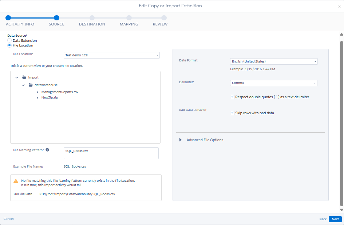This screenshot has width=344, height=225.
Task: Open the Date Format dropdown
Action: (274, 61)
